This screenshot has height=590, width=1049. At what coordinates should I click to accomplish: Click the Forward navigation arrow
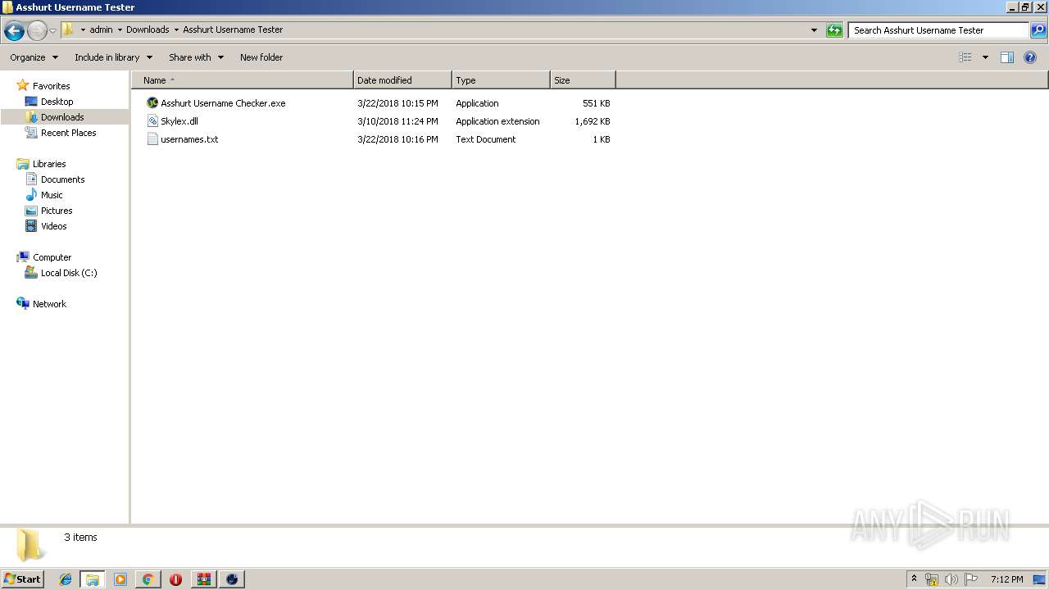tap(37, 30)
